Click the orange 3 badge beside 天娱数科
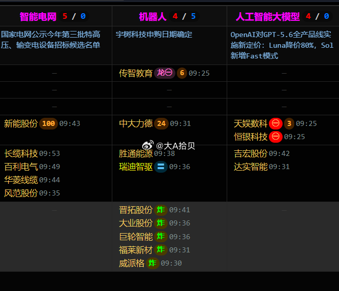 (289, 123)
